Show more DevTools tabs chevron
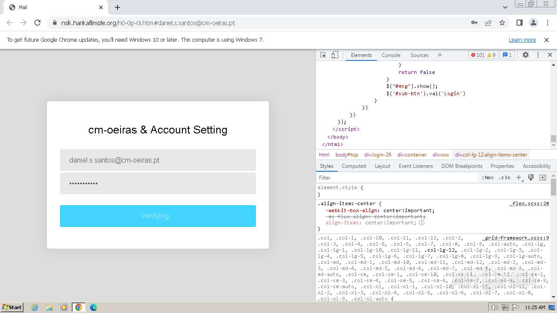557x313 pixels. pos(440,55)
